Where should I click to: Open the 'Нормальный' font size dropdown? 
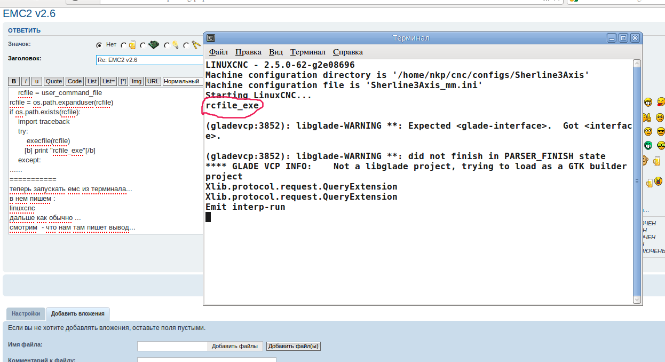coord(183,81)
